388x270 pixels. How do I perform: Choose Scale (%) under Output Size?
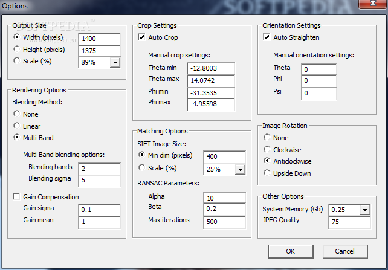coord(16,60)
